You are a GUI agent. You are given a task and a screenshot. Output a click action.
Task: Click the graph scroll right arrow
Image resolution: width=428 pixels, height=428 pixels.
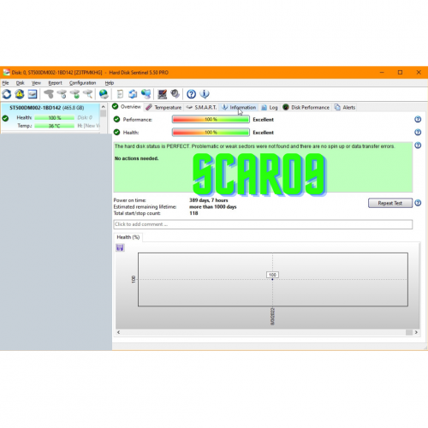tap(416, 332)
